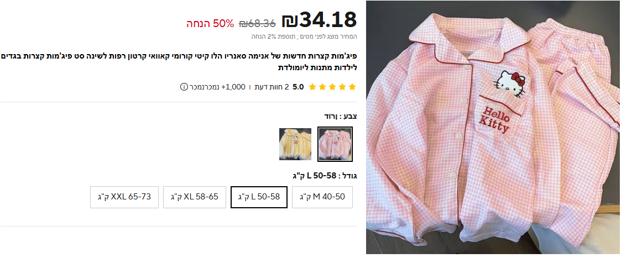The image size is (621, 258).
Task: Open the large pink pajama product photo
Action: click(x=493, y=128)
